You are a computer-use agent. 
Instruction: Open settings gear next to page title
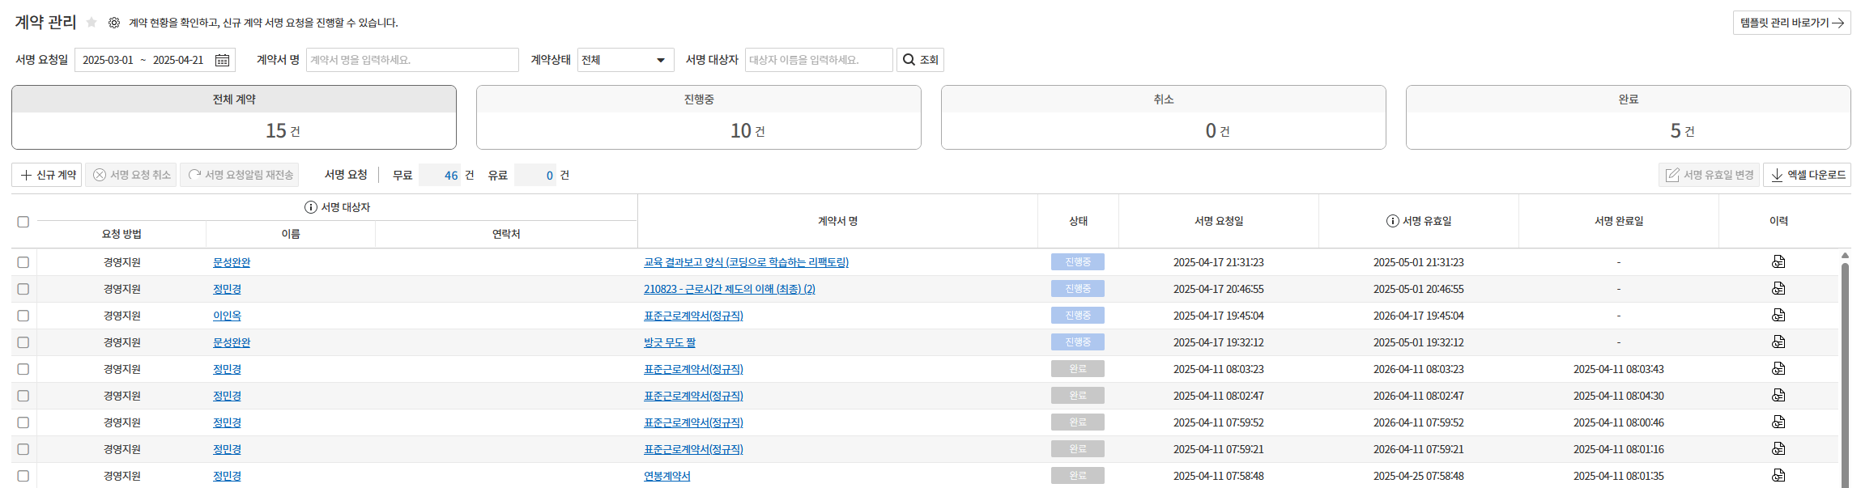tap(114, 23)
